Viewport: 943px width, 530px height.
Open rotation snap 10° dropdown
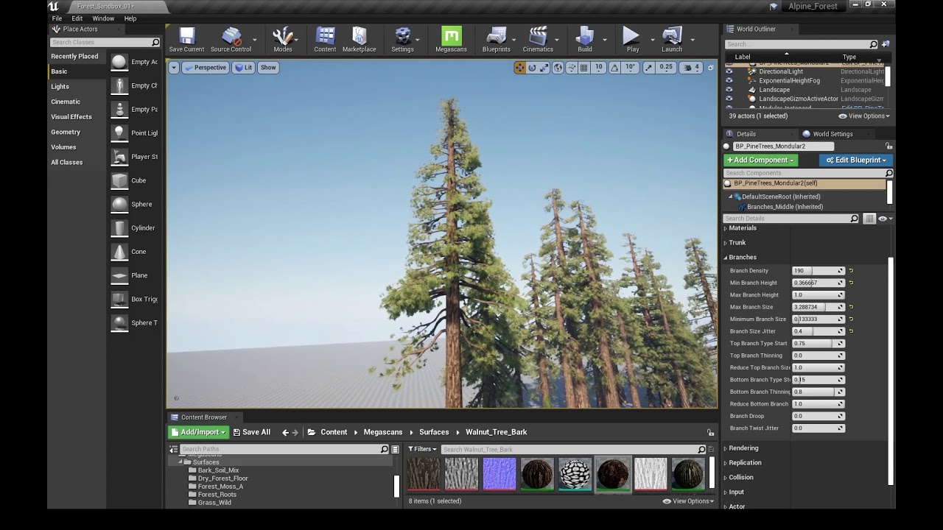click(630, 68)
